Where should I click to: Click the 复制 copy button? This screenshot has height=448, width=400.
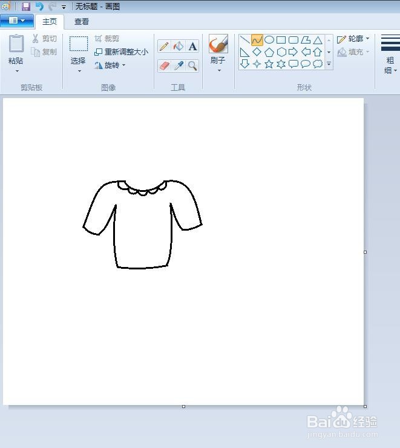tap(45, 52)
